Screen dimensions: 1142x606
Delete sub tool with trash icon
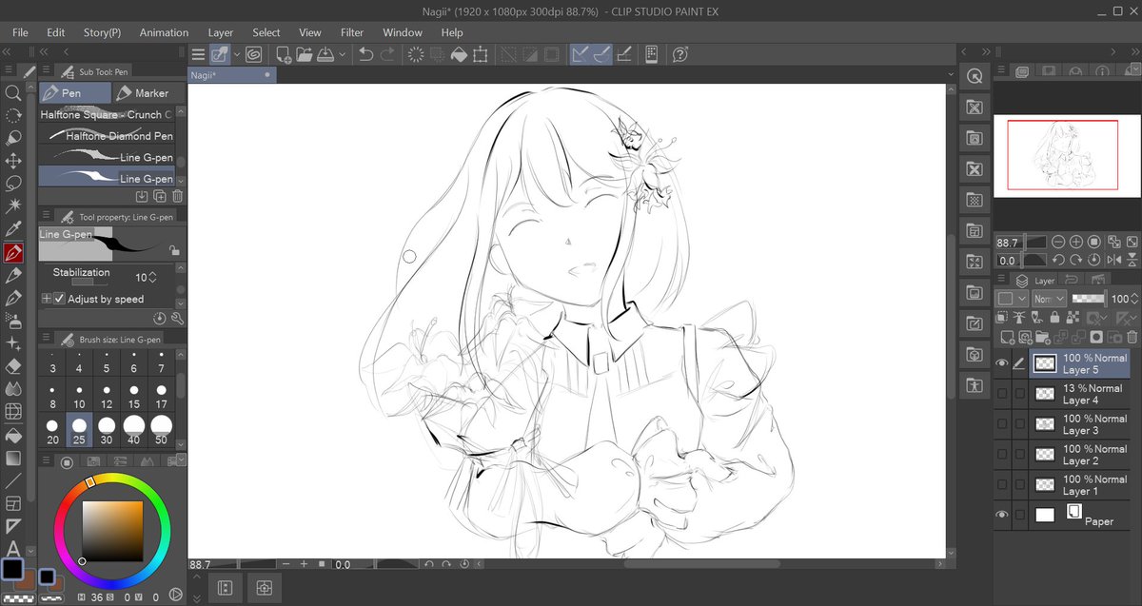tap(177, 196)
